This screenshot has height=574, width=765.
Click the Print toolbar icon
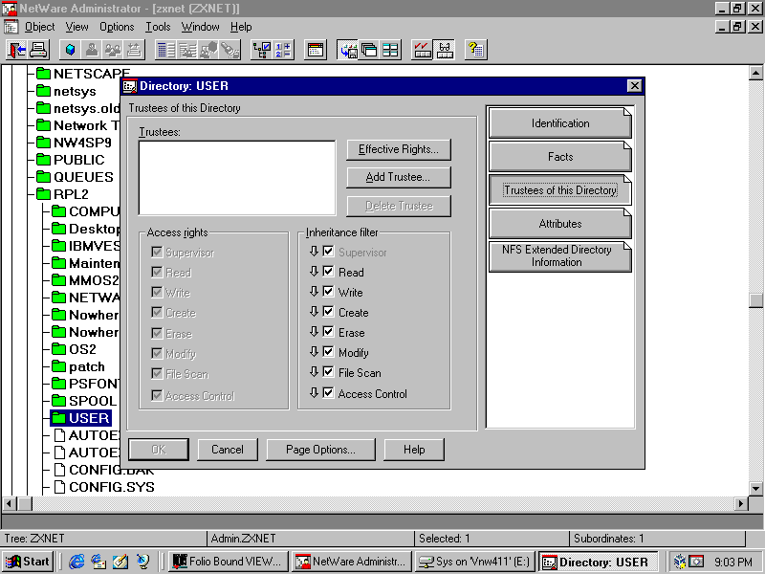coord(37,50)
